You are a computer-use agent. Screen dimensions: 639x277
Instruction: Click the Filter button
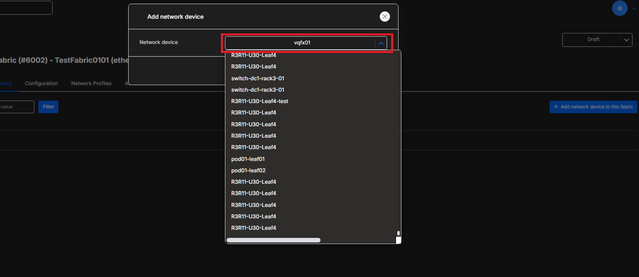[x=48, y=107]
